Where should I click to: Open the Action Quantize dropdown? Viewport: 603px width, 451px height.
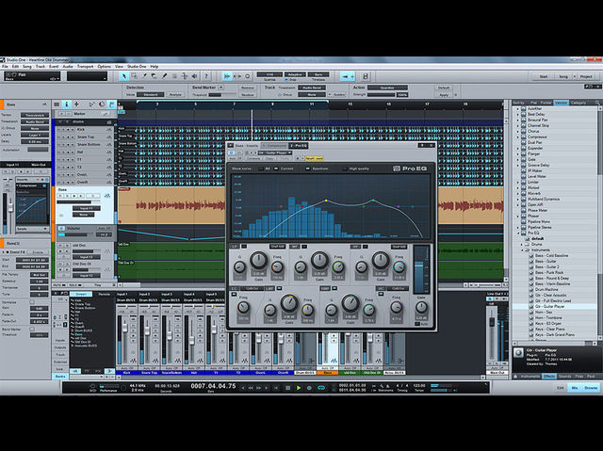click(387, 88)
